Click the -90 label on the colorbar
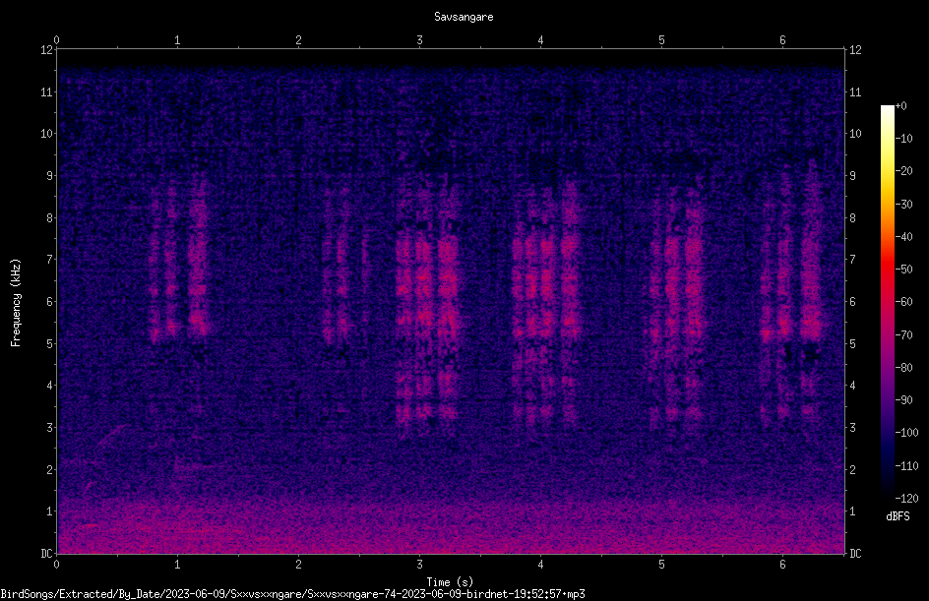This screenshot has height=601, width=929. pos(903,399)
